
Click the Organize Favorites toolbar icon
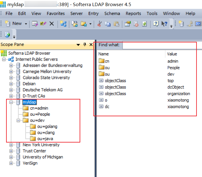74,24
